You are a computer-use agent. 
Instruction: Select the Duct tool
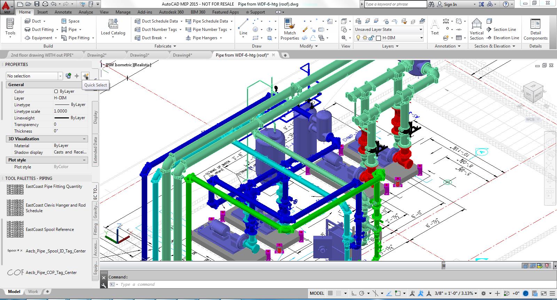click(x=35, y=21)
